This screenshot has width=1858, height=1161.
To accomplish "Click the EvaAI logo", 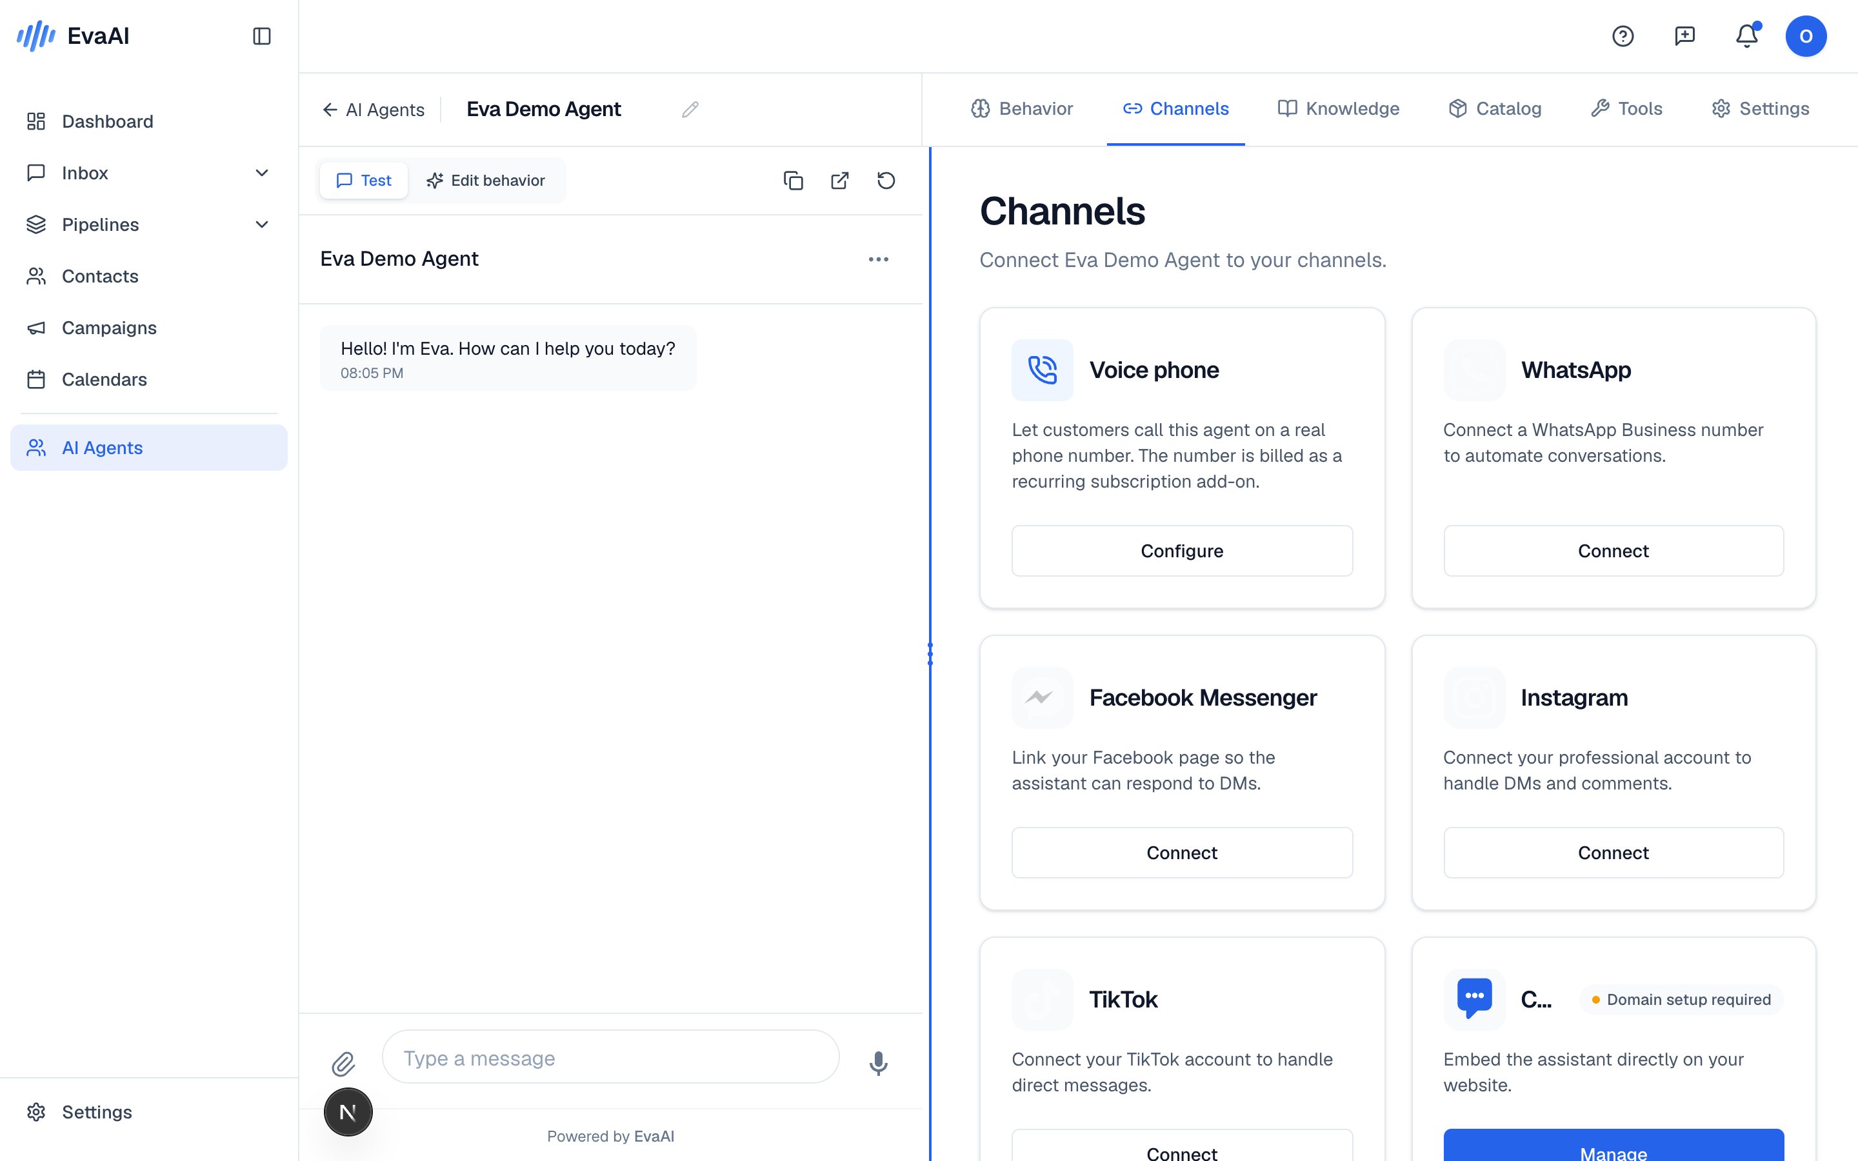I will (x=73, y=36).
